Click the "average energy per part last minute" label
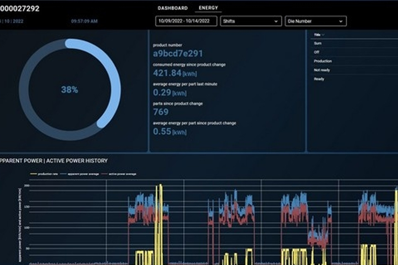398x265 pixels. (185, 84)
